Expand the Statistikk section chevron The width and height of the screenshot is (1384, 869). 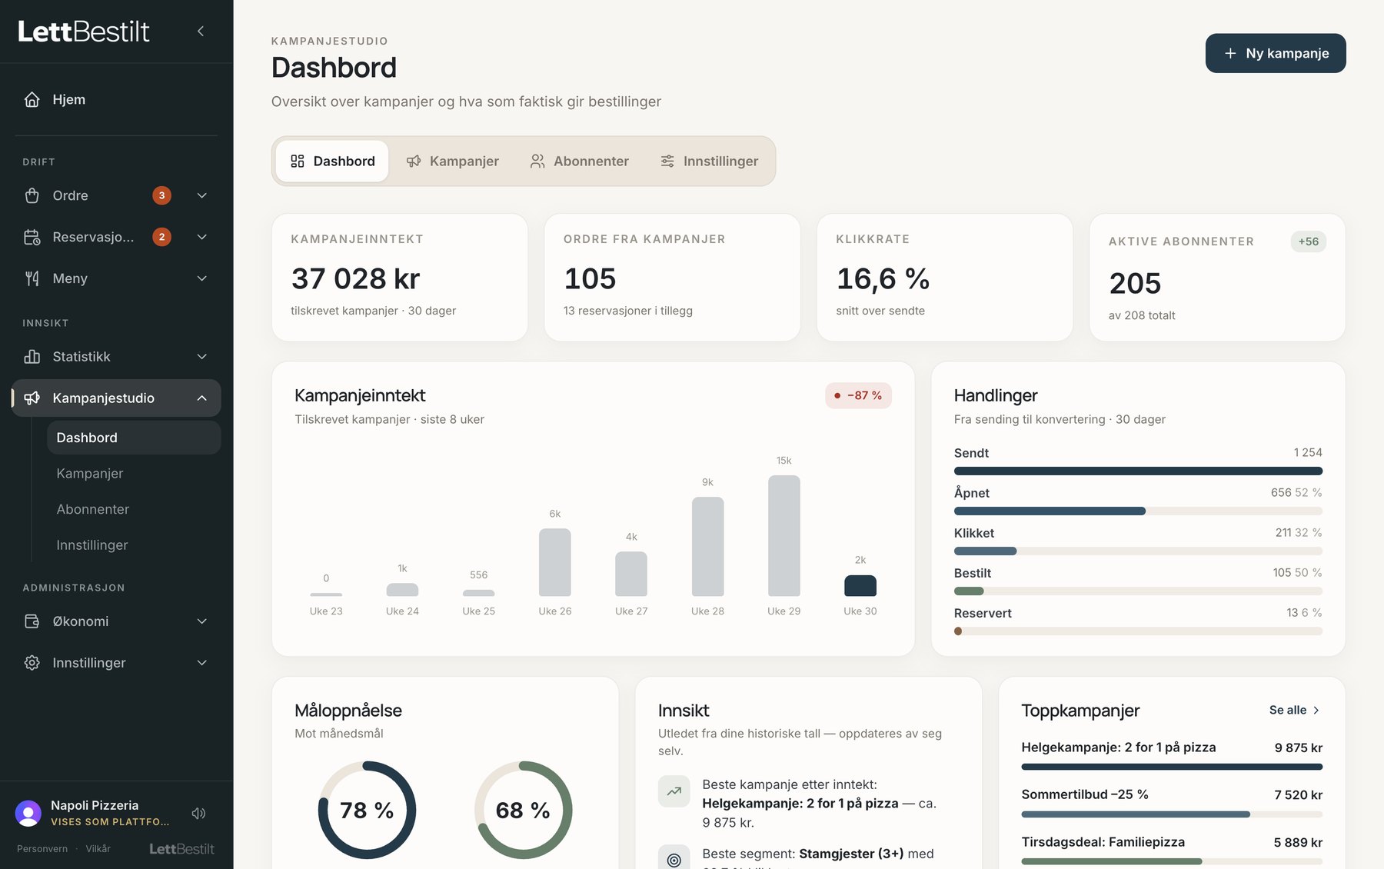coord(202,356)
